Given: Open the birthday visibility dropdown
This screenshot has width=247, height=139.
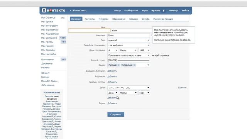Looking at the screenshot, I should 129,55.
